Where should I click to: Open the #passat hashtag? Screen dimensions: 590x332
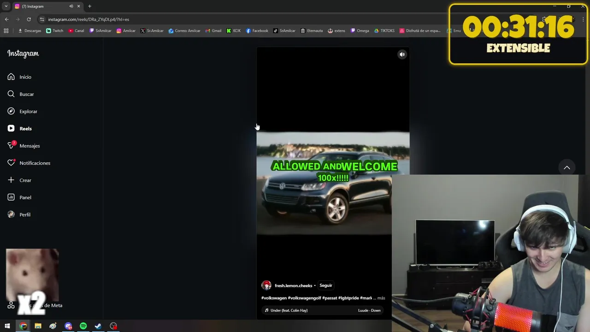point(330,298)
